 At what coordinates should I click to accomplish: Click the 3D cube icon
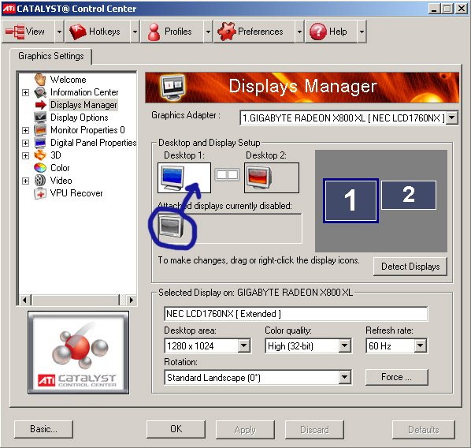[x=40, y=155]
